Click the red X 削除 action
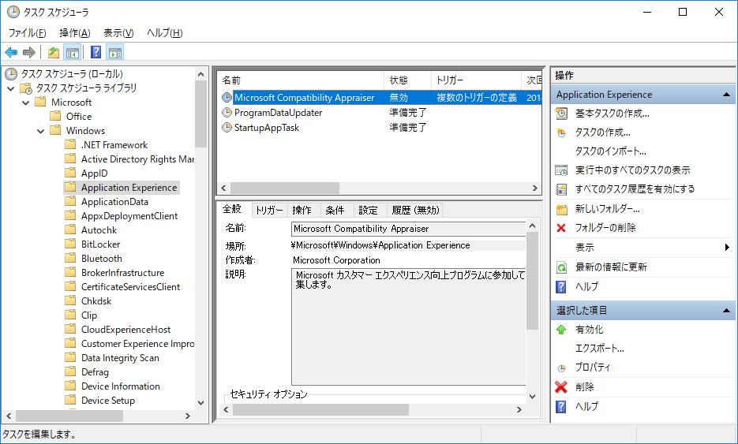 [584, 387]
